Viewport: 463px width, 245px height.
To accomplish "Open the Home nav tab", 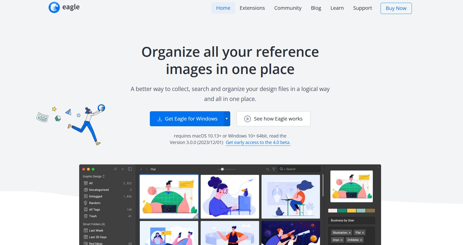I will (x=223, y=8).
